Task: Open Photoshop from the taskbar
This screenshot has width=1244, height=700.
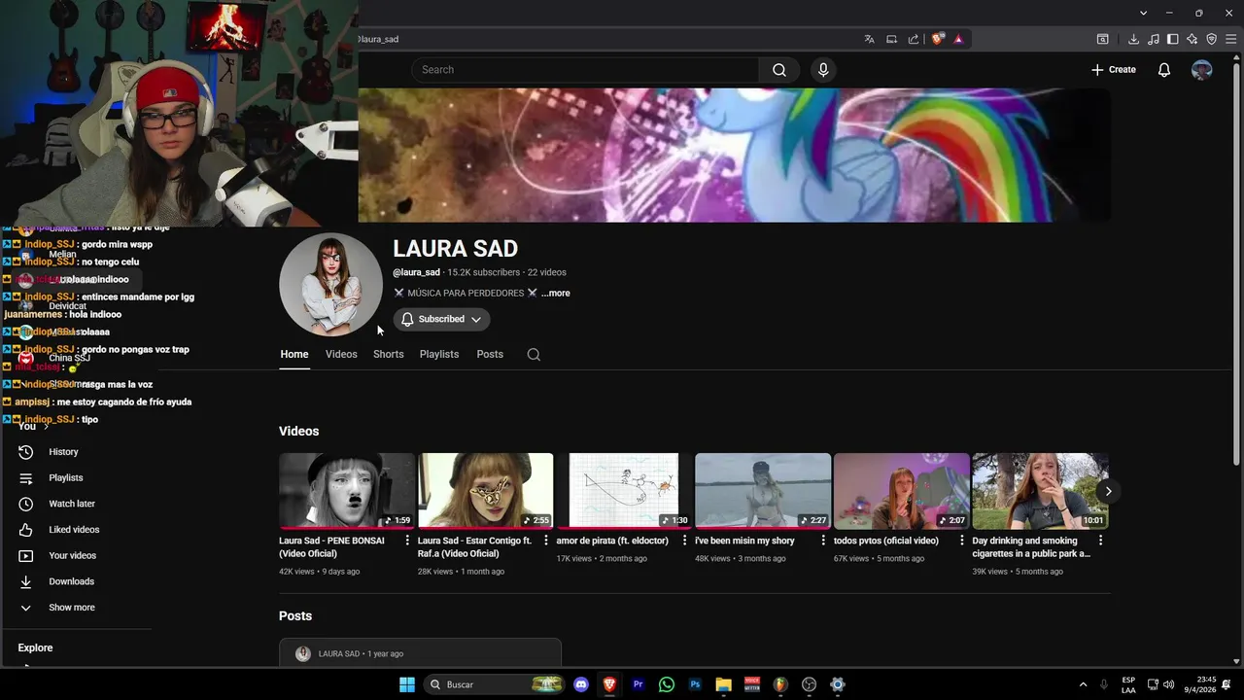Action: [695, 684]
